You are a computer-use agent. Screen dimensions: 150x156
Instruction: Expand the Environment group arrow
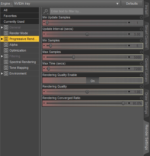2,73
